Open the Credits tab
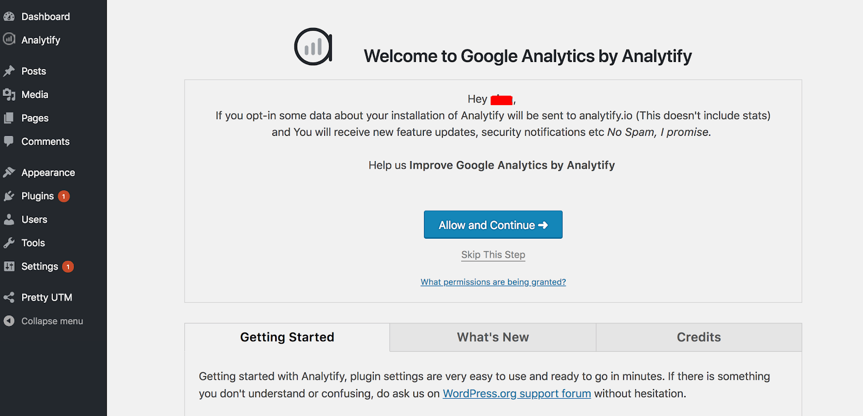 point(698,337)
